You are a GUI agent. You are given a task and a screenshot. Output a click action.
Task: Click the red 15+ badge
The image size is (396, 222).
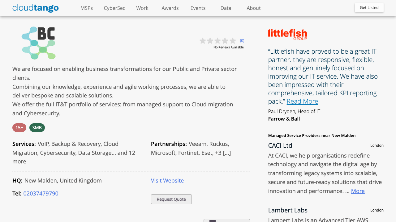(x=19, y=128)
